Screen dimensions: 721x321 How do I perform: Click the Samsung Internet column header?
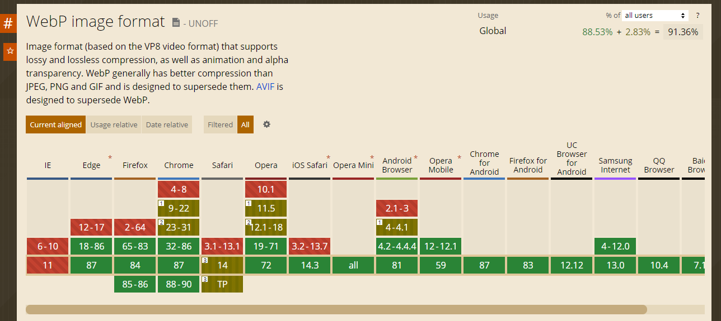615,165
